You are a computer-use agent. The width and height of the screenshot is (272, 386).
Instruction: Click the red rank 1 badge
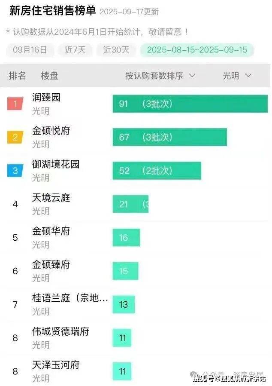(x=15, y=104)
